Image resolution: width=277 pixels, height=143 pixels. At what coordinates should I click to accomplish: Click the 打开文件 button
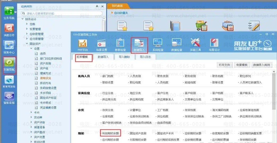(224, 65)
